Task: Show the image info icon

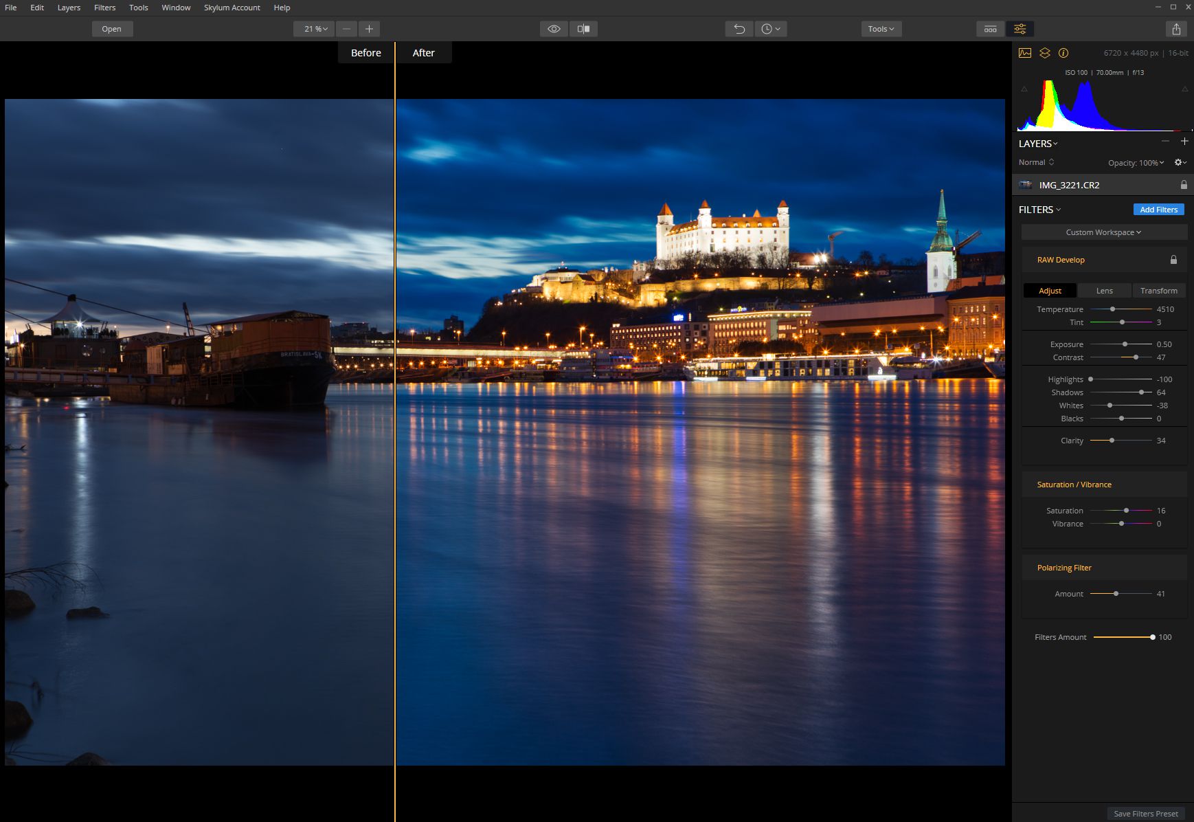Action: click(1063, 53)
